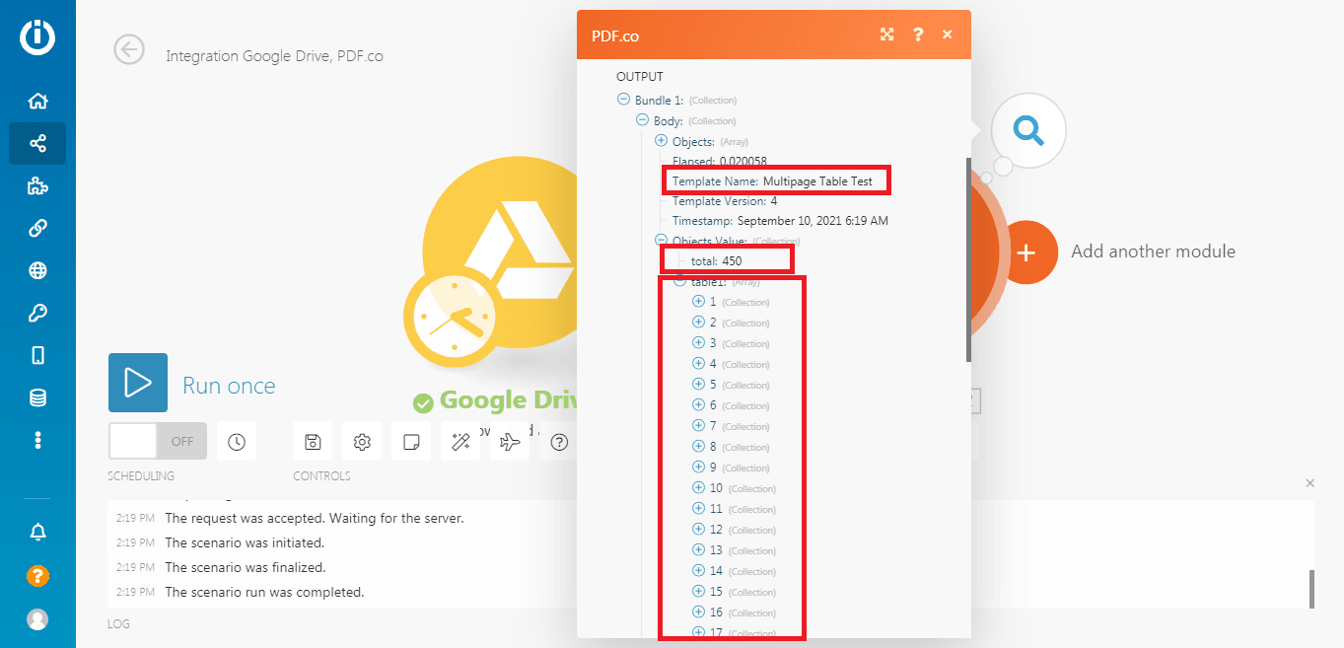Expand table1 row 5 collection
1344x648 pixels.
pyautogui.click(x=699, y=385)
